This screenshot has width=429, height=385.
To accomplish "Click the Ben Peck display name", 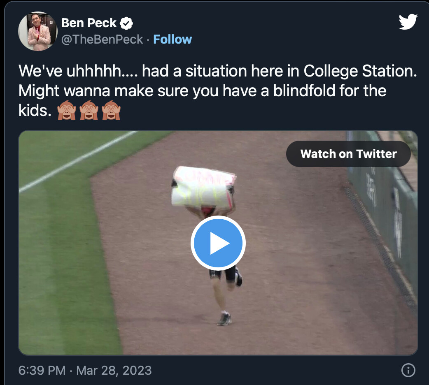I will click(x=89, y=23).
